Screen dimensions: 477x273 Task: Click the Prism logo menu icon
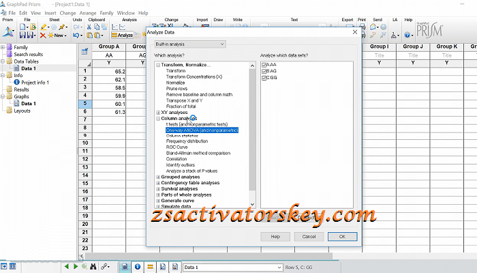[x=8, y=31]
